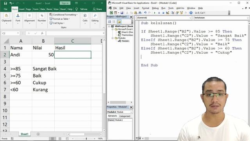This screenshot has height=141, width=250.
Task: Open the Excel File tab
Action: tap(5, 9)
